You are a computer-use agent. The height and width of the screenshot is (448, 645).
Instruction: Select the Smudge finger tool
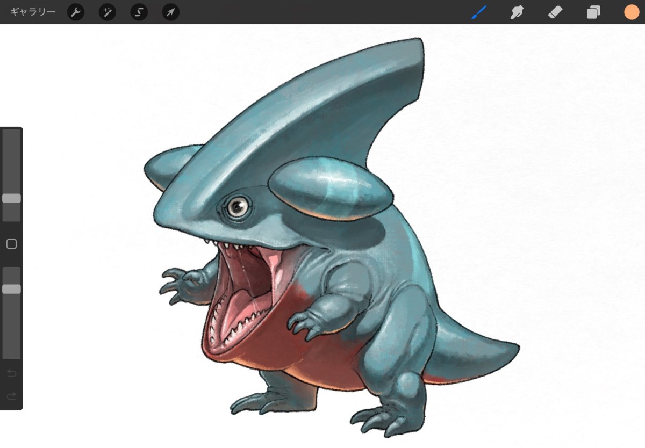517,12
